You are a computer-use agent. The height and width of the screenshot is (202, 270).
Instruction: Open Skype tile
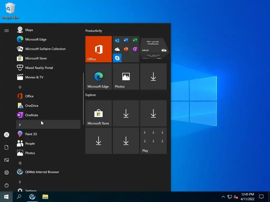tap(117, 58)
